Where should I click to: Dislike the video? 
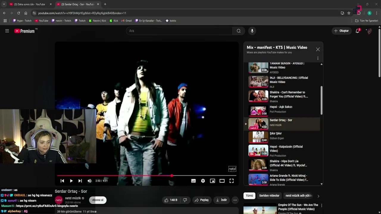[x=185, y=200]
